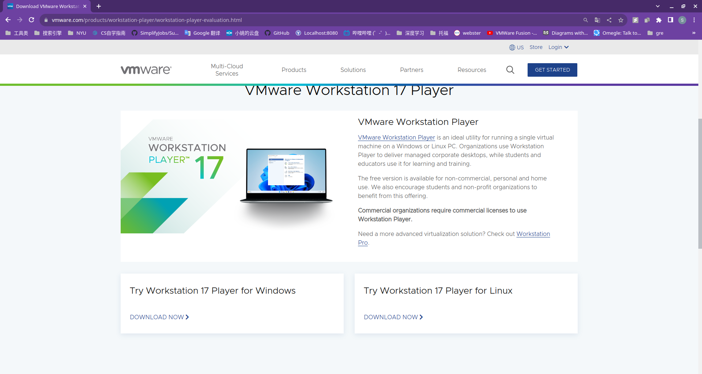Open the Omegle: Talk to... bookmark

pos(618,33)
